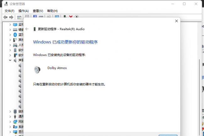Viewport: 204px width, 136px height.
Task: Click the other-devices icon with question mark
Action: [15, 40]
